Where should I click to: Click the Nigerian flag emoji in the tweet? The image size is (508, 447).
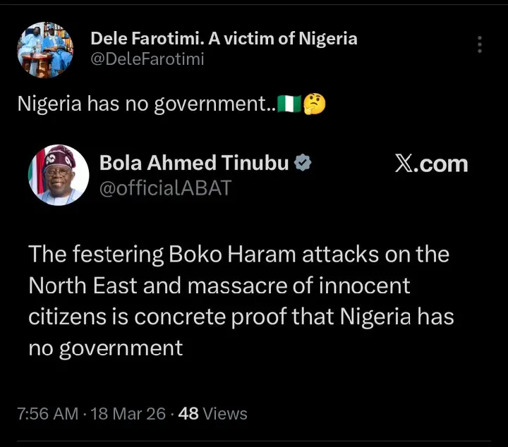pyautogui.click(x=289, y=104)
